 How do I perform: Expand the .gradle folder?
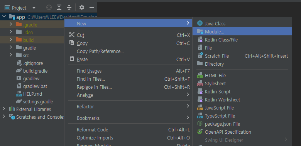(11, 24)
